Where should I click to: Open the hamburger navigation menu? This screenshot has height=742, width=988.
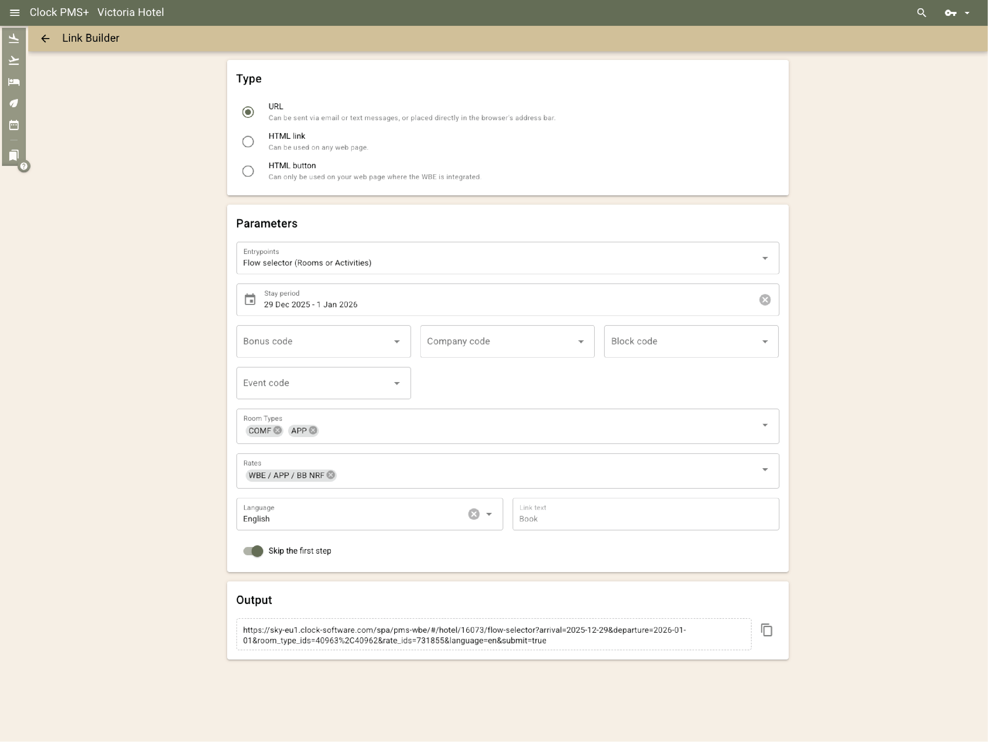click(x=15, y=13)
